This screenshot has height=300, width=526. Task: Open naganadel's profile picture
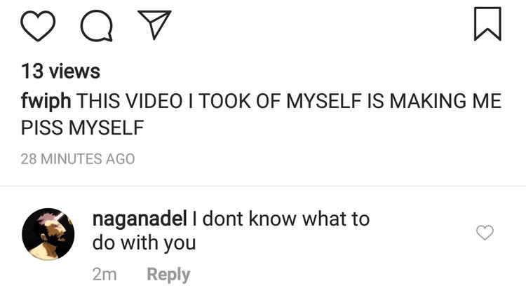point(48,233)
